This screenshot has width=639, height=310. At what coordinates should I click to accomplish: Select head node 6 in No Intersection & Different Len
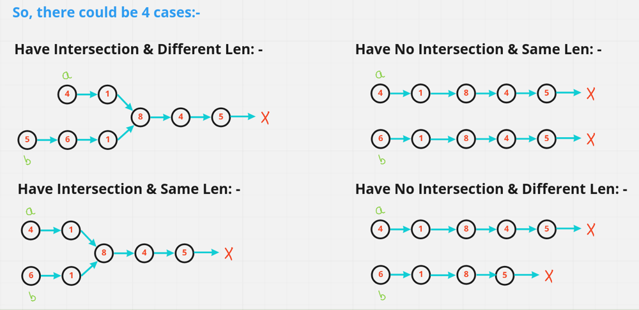[380, 275]
